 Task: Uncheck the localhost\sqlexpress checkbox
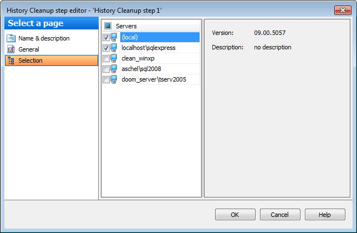point(106,48)
